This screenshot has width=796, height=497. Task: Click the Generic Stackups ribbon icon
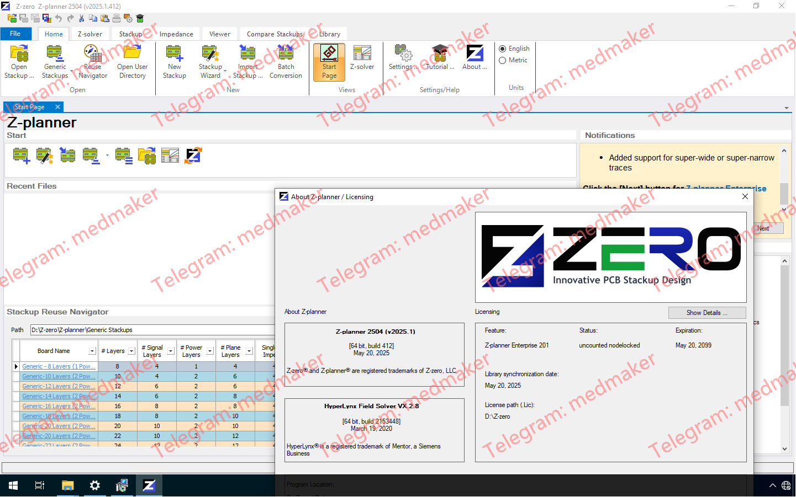(x=54, y=61)
